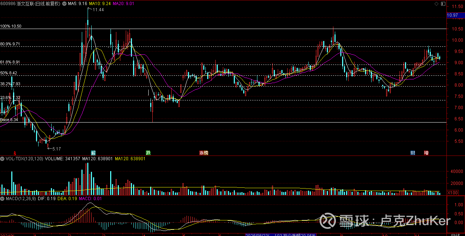465x236 pixels.
Task: Click the DIF: 0.19 value
Action: pos(47,199)
